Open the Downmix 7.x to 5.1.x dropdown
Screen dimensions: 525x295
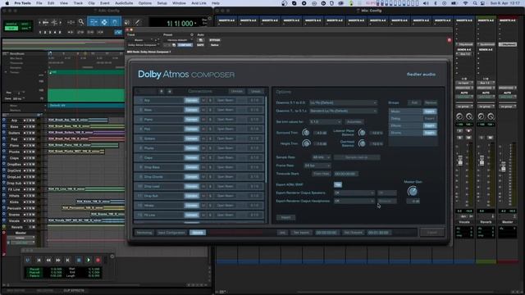343,111
